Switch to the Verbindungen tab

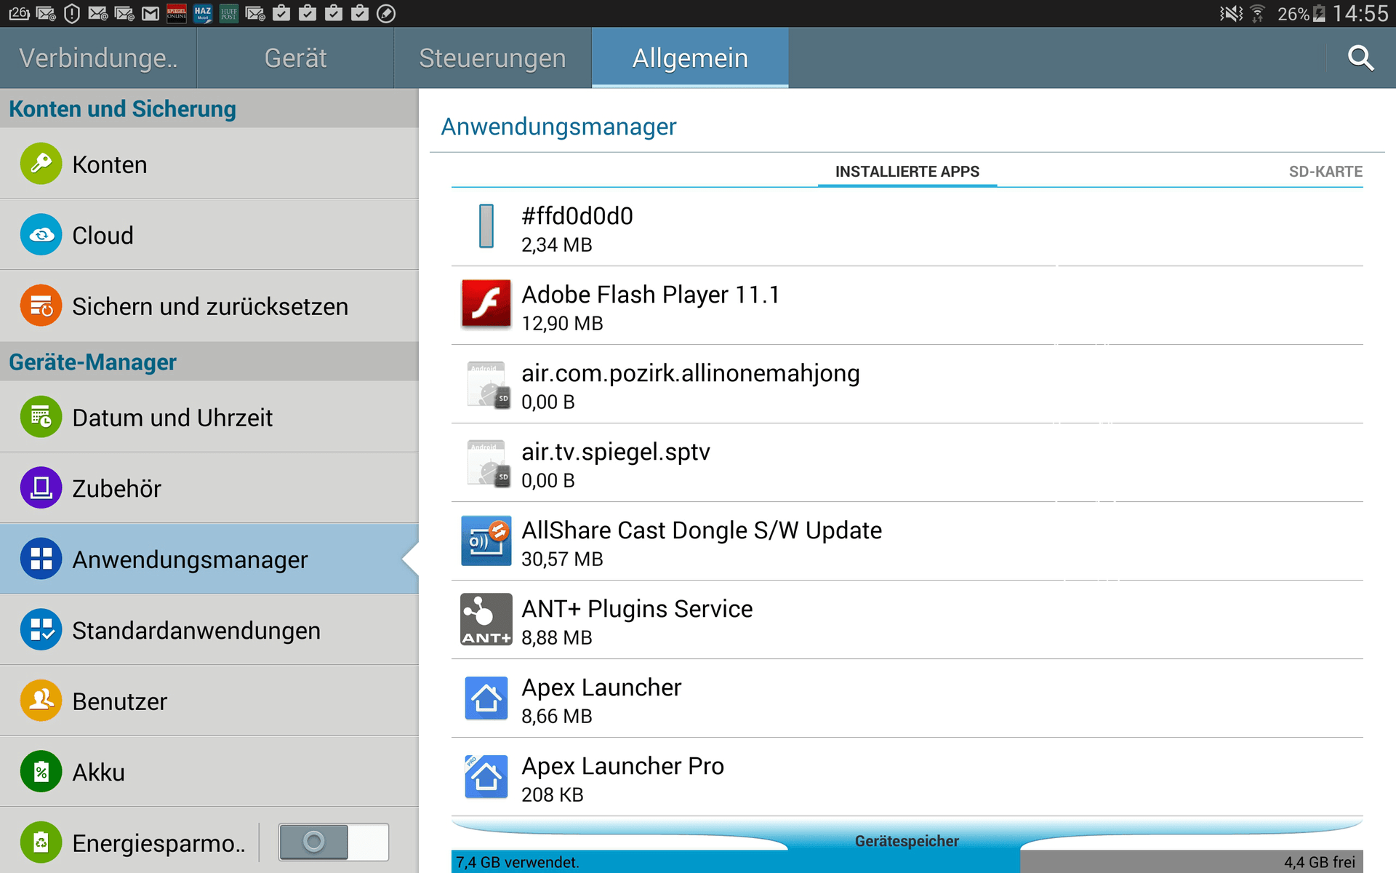point(98,58)
